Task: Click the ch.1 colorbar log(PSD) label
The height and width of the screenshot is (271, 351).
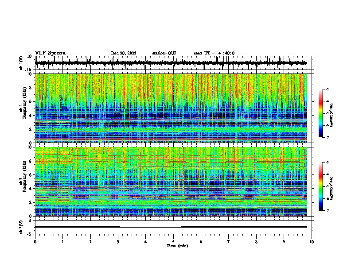Action: tap(332, 116)
